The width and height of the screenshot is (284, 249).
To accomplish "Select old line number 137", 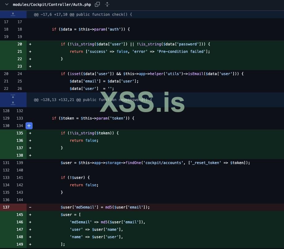I will click(x=6, y=207).
